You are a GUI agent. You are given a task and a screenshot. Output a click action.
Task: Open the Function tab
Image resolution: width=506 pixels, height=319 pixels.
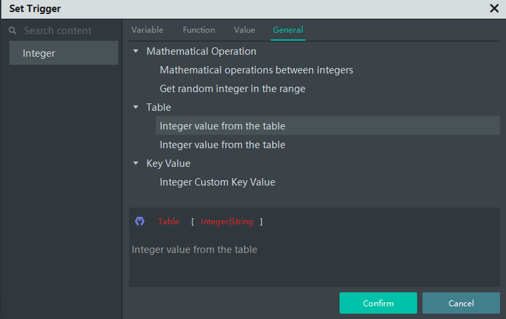(199, 30)
